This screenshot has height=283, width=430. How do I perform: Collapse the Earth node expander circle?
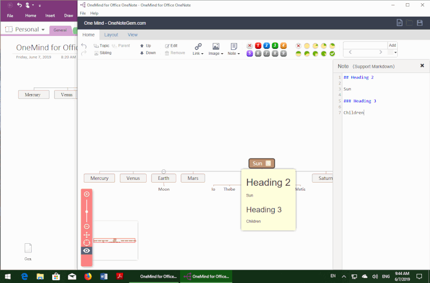pyautogui.click(x=164, y=172)
